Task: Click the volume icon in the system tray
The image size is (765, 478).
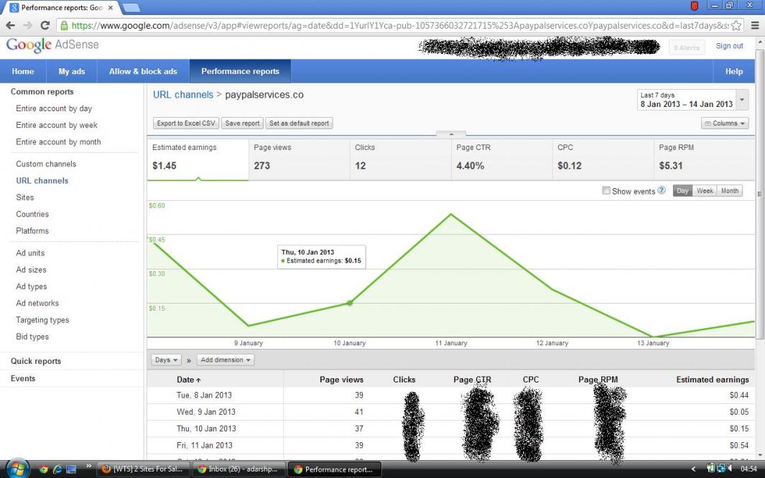Action: pyautogui.click(x=731, y=468)
